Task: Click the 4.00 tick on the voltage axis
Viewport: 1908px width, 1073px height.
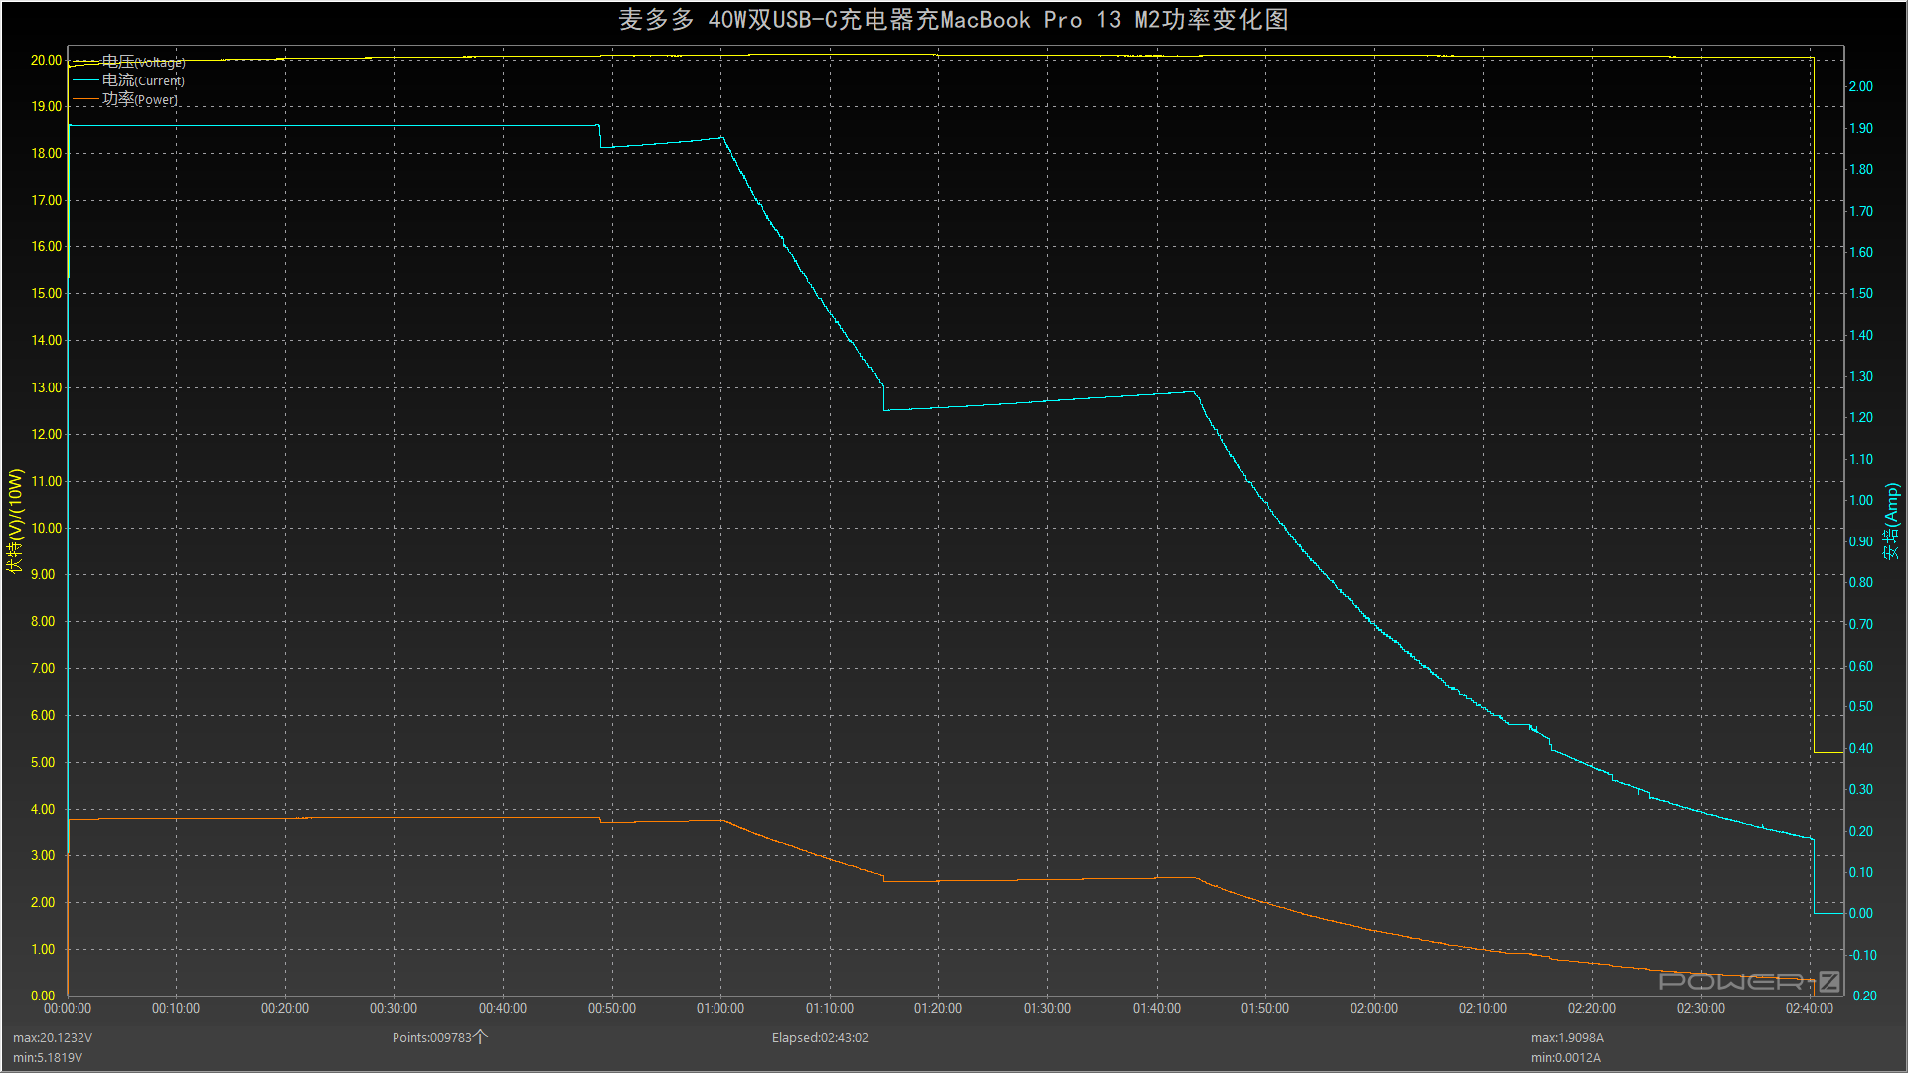Action: [43, 809]
